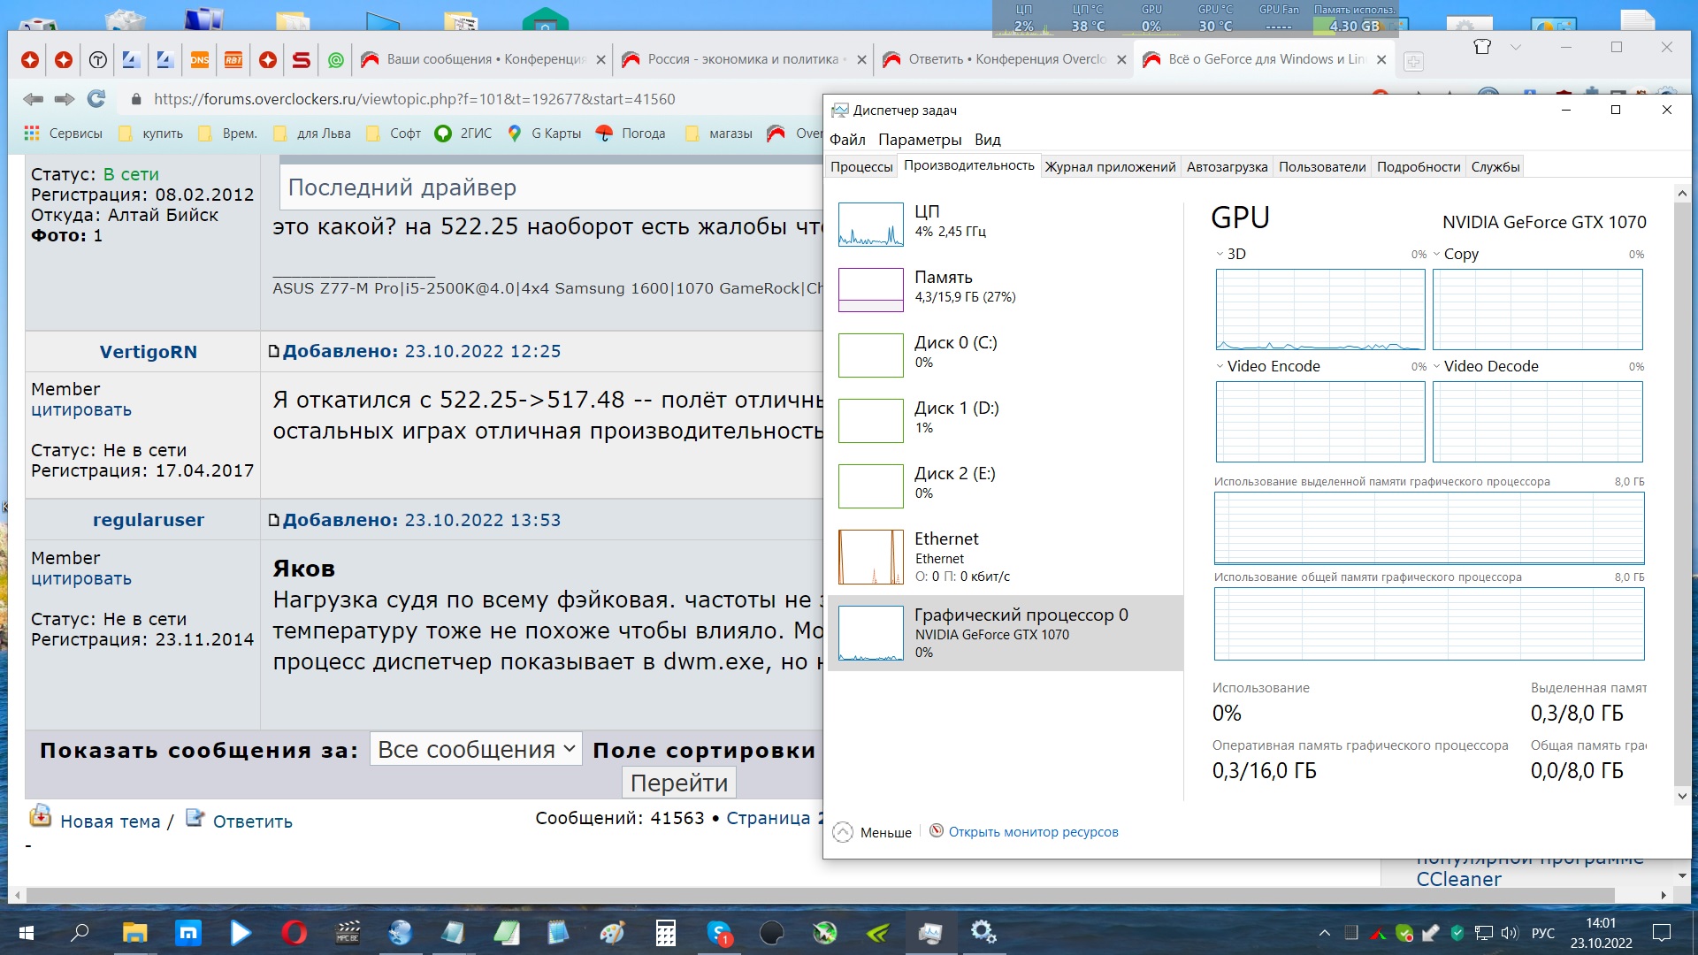Click the Новая тема icon
This screenshot has width=1698, height=955.
click(x=41, y=816)
